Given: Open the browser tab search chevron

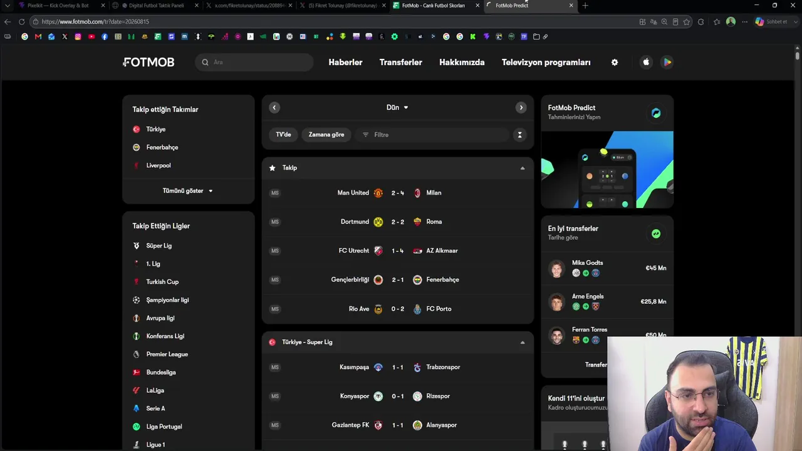Looking at the screenshot, I should click(x=8, y=6).
